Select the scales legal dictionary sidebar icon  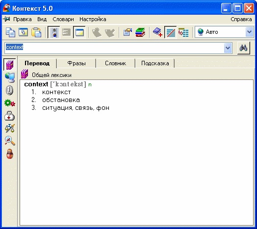[10, 128]
